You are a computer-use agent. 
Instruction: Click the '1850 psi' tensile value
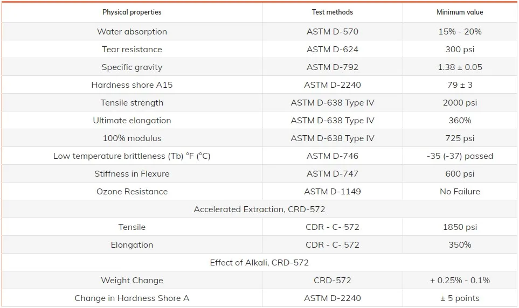(x=460, y=227)
